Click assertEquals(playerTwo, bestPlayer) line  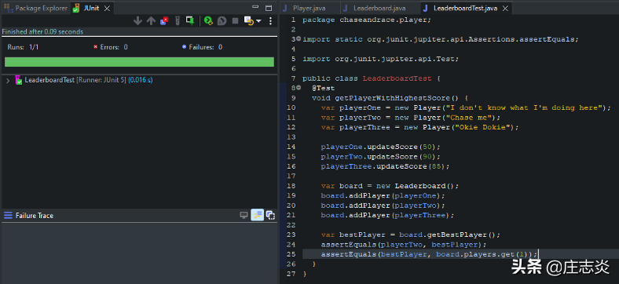click(404, 245)
